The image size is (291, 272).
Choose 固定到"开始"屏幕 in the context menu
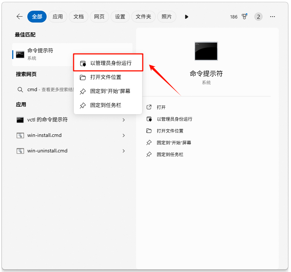point(108,91)
